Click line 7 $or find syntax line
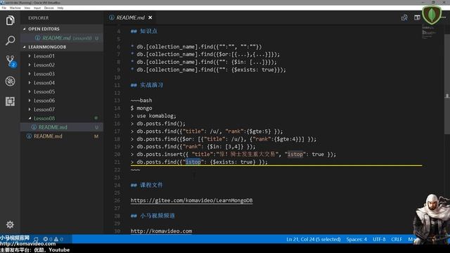The width and height of the screenshot is (450, 253). pos(205,54)
